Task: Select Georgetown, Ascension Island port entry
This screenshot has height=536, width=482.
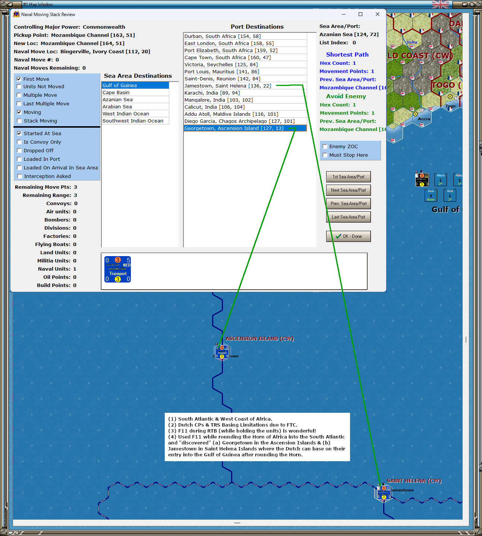Action: click(x=245, y=128)
